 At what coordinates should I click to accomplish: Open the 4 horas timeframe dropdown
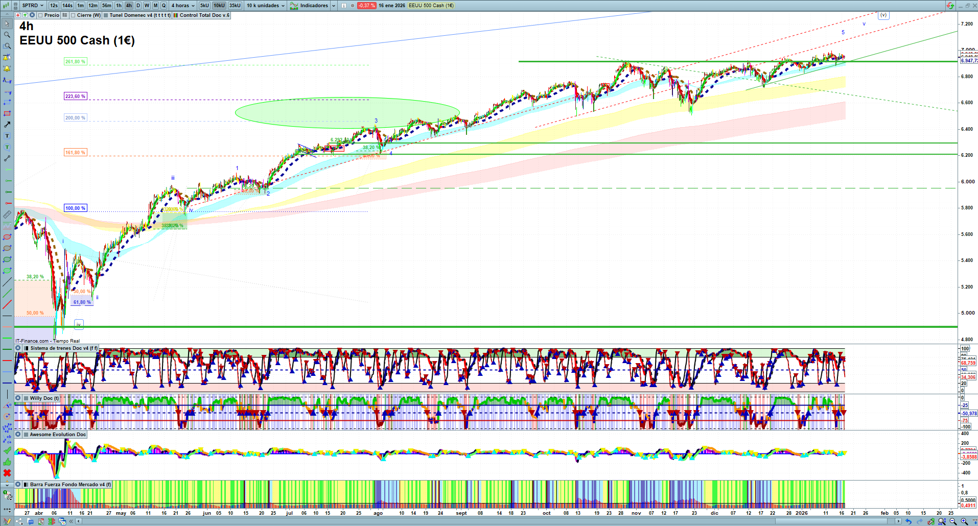183,6
